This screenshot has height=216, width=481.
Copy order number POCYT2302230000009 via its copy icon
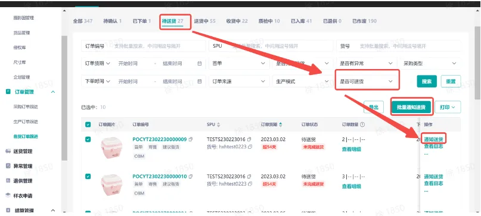(191, 139)
